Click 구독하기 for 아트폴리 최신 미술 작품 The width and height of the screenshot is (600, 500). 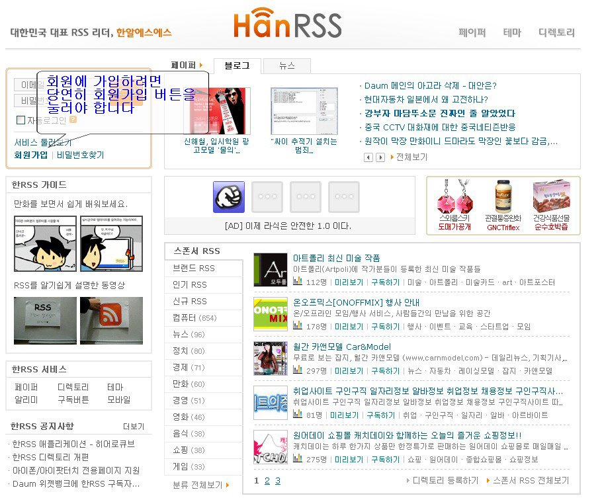pyautogui.click(x=385, y=282)
